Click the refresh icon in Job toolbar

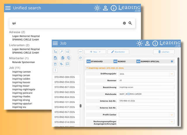tap(80, 58)
